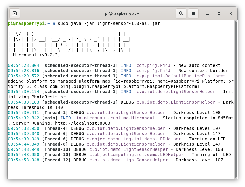The width and height of the screenshot is (245, 187).
Task: Click 'ializing PhotoResistor' text
Action: 37,97
